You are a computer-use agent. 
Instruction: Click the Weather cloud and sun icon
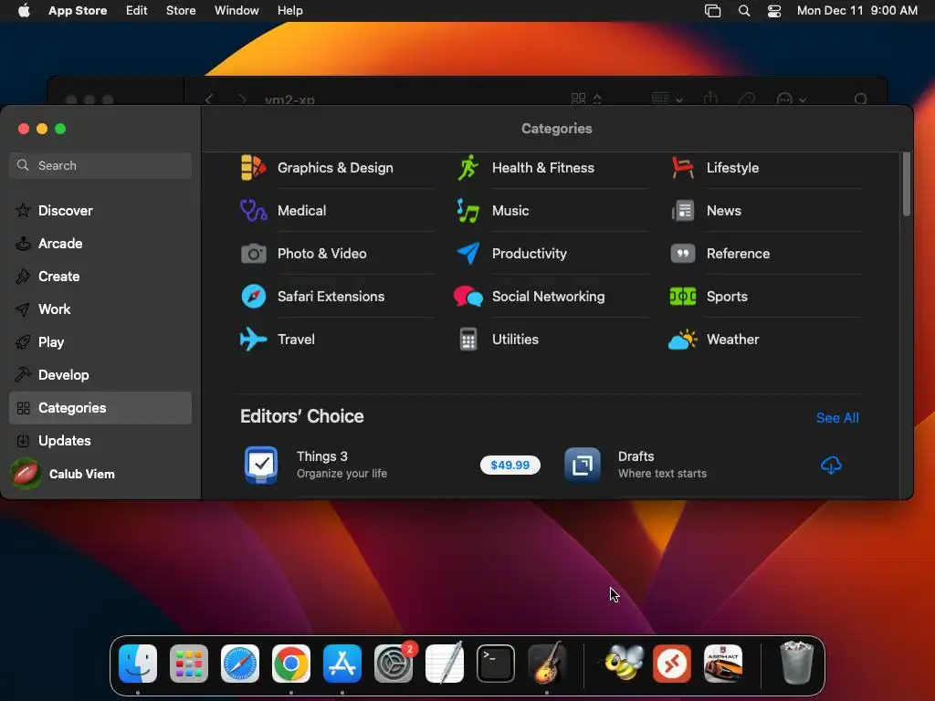pos(683,340)
